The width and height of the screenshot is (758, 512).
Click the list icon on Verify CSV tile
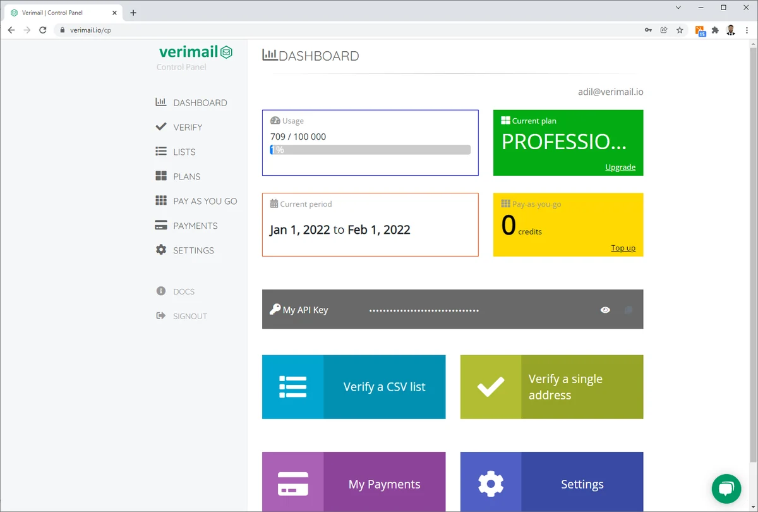pyautogui.click(x=292, y=387)
